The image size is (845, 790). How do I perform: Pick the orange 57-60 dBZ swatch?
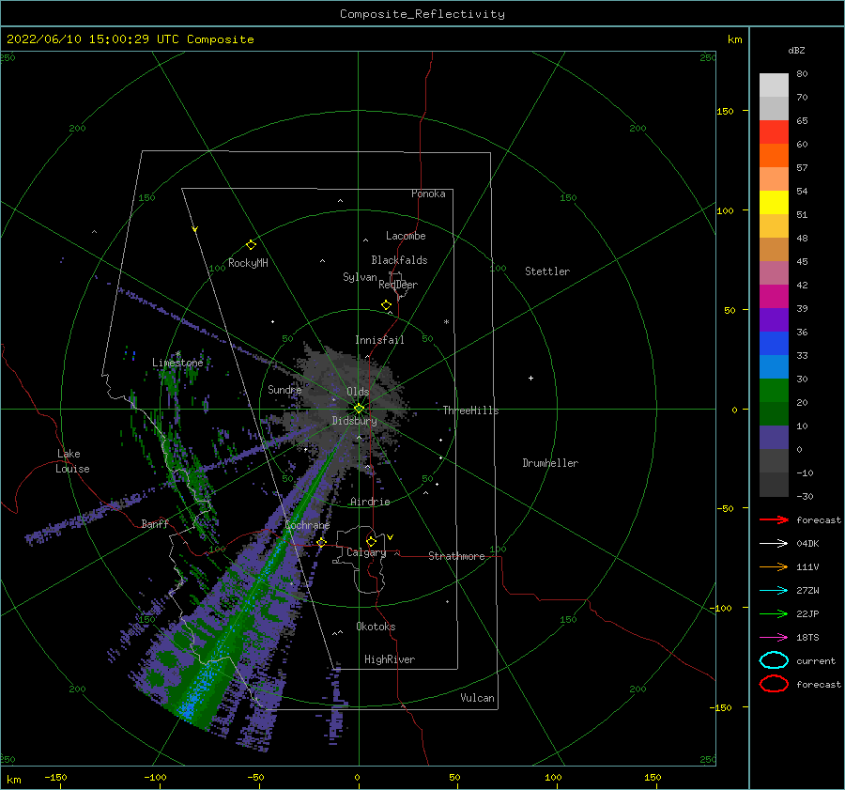point(774,156)
